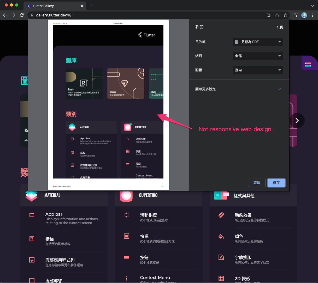This screenshot has width=318, height=283.
Task: Click the 儲存 save button
Action: 276,183
